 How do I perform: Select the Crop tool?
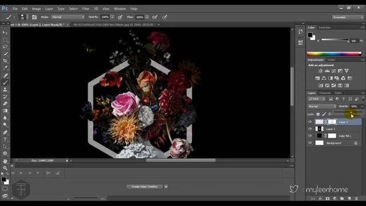(x=5, y=61)
